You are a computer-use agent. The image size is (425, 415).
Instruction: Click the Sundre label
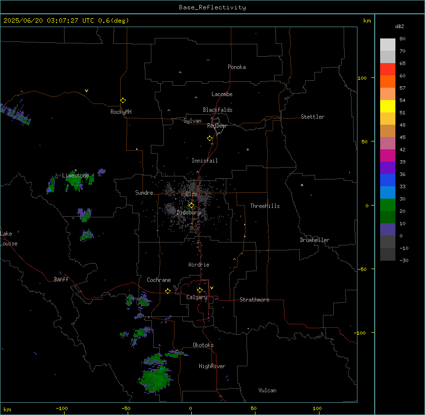(x=144, y=193)
